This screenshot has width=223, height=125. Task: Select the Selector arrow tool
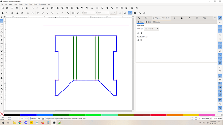2,17
